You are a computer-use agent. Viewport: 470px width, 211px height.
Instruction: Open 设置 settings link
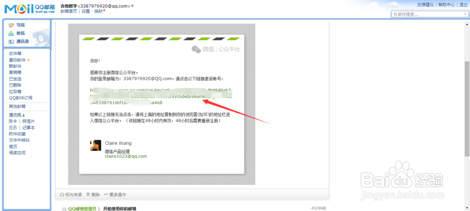click(86, 11)
